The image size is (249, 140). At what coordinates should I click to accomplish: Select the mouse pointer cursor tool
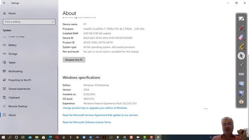coord(241,56)
